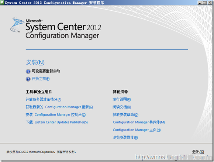The image size is (214, 162).
Task: Click 下载 System Center Updates Publisher(S)
Action: click(57, 122)
